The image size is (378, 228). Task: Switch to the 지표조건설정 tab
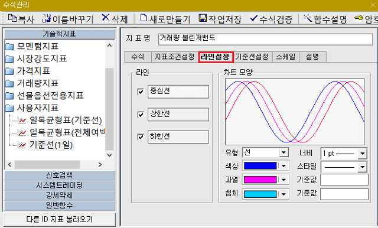click(x=175, y=57)
